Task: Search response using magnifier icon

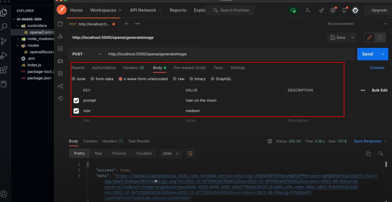Action: tap(380, 153)
